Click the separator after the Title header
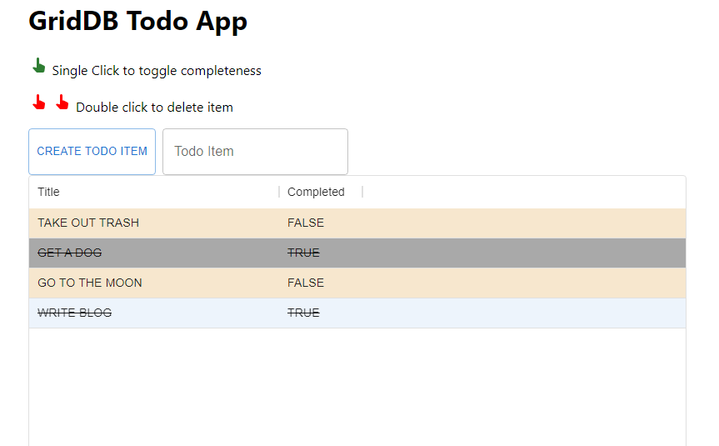This screenshot has height=446, width=719. [x=279, y=193]
